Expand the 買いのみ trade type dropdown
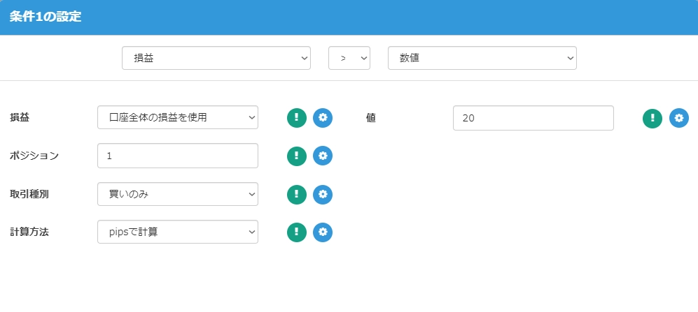Image resolution: width=698 pixels, height=312 pixels. [178, 194]
